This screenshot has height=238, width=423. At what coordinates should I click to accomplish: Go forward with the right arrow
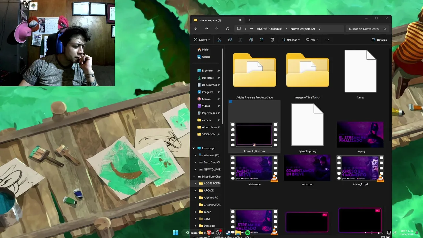pyautogui.click(x=206, y=29)
